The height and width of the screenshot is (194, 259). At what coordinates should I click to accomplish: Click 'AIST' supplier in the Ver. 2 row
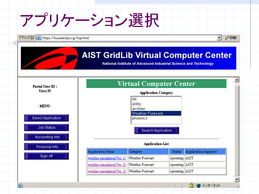click(x=189, y=165)
